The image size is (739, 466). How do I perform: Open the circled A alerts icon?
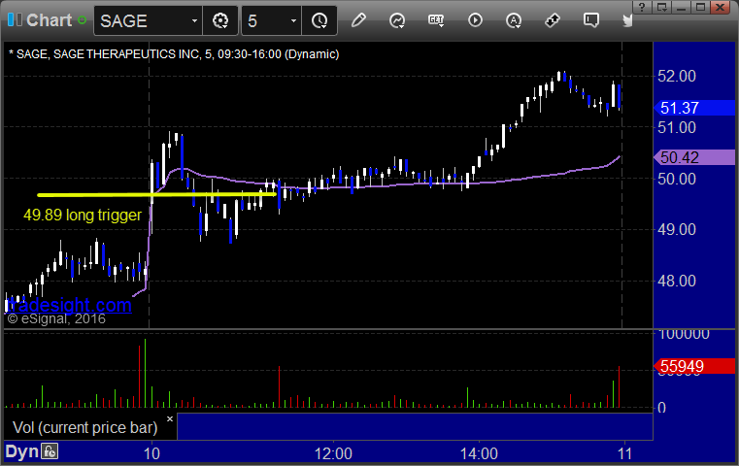click(x=514, y=20)
